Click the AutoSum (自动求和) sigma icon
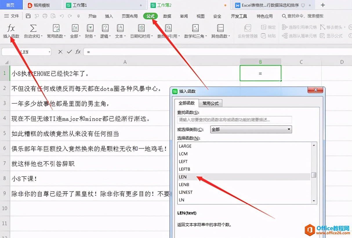Image resolution: width=352 pixels, height=238 pixels. [33, 28]
